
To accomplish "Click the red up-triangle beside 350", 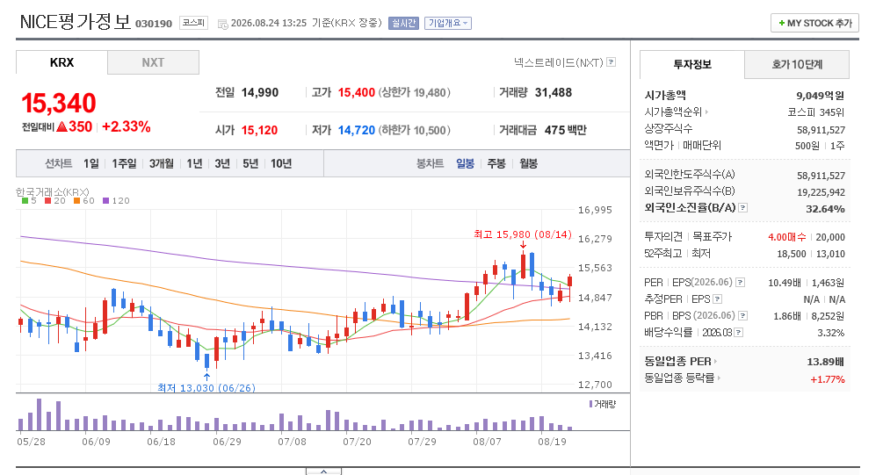I will click(x=62, y=126).
